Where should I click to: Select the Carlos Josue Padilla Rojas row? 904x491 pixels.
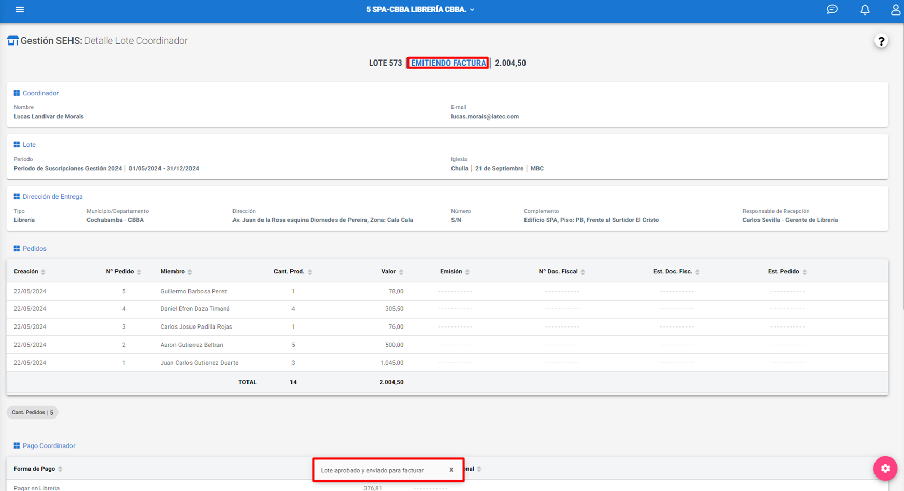click(447, 327)
